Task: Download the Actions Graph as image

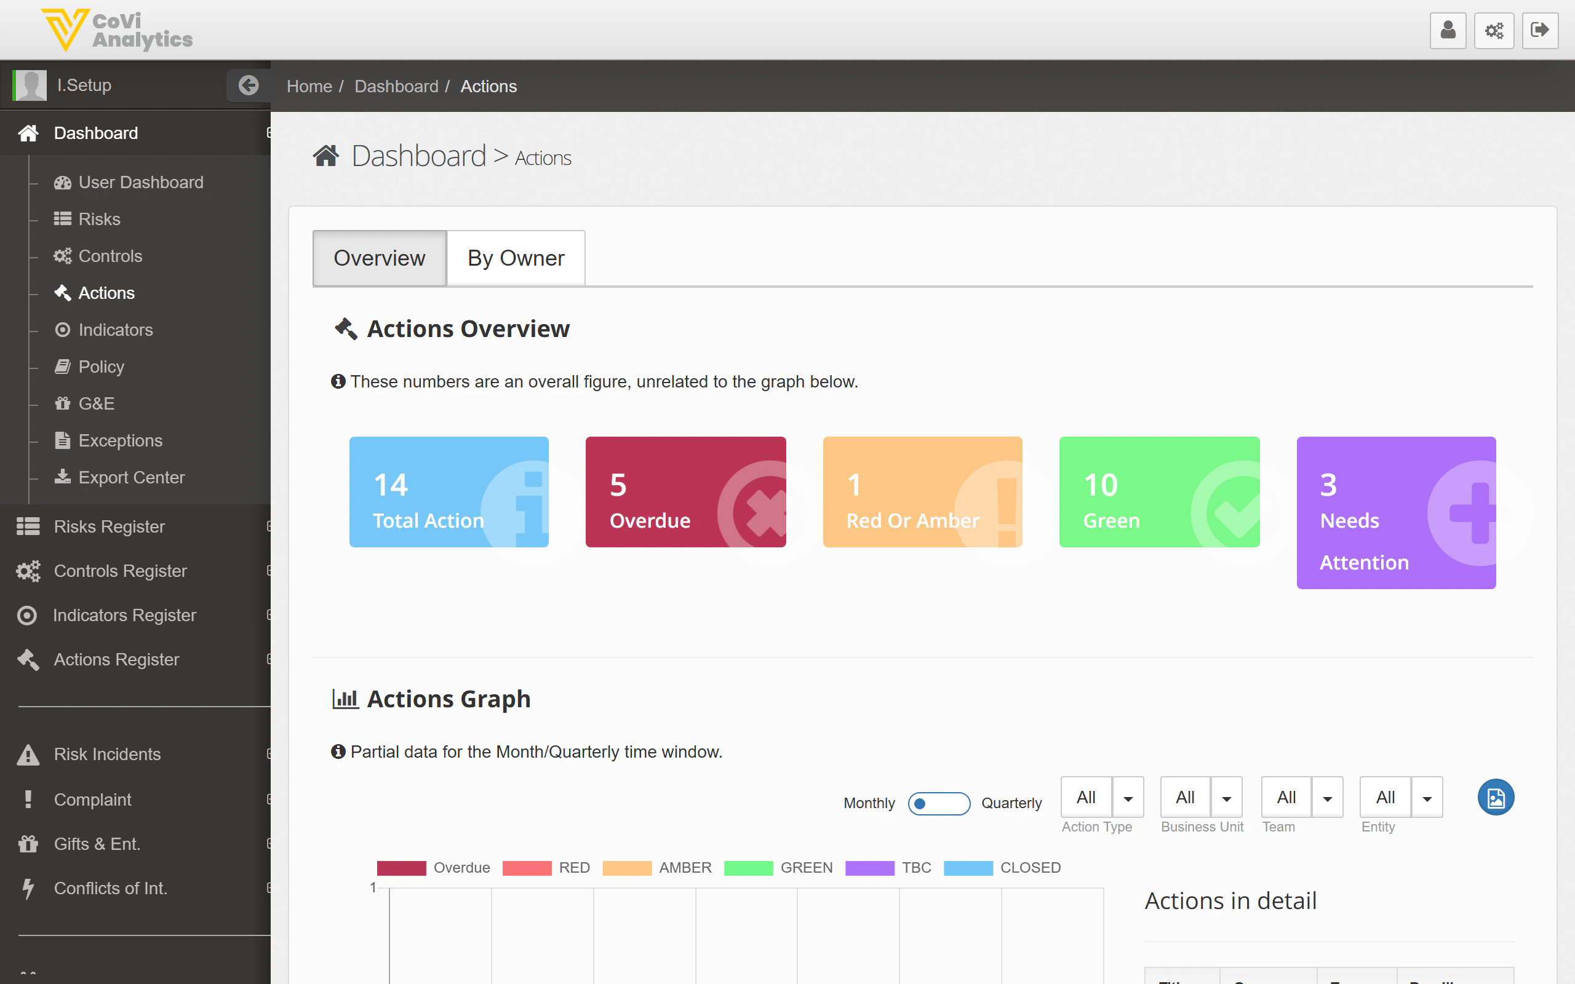Action: 1496,797
